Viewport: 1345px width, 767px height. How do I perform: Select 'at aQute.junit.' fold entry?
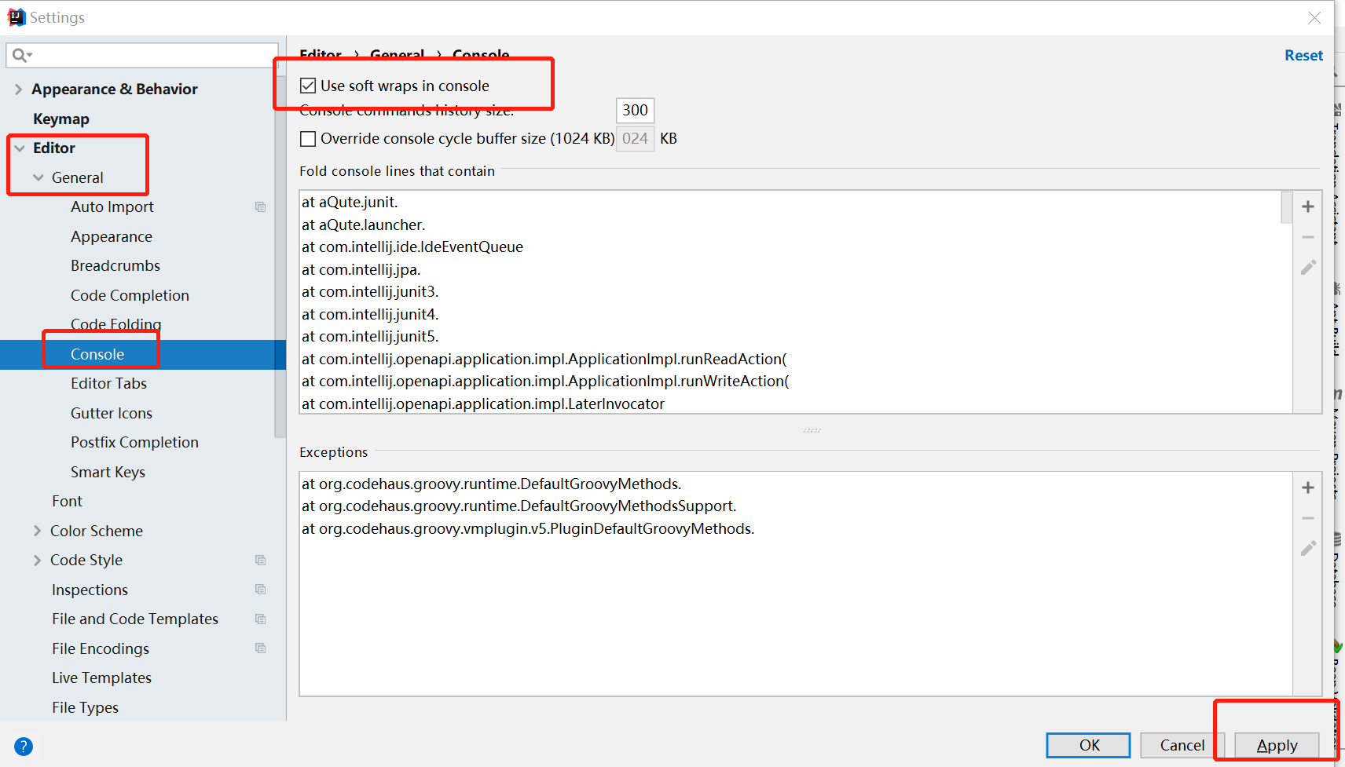350,203
